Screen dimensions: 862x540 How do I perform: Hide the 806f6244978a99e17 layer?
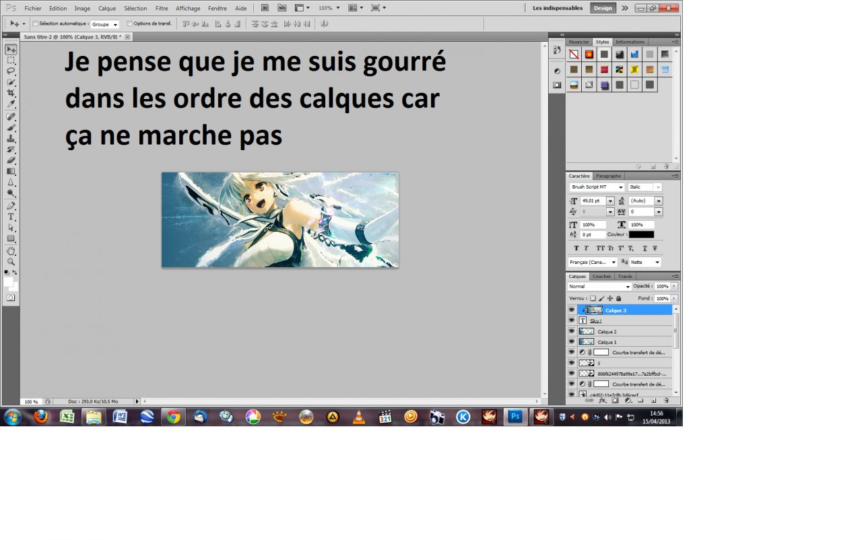click(572, 373)
